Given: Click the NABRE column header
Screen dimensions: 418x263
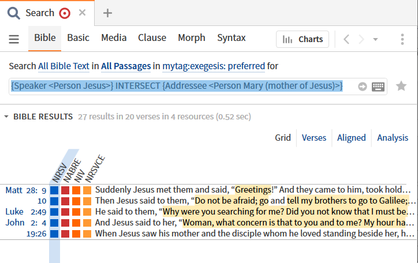Looking at the screenshot, I should click(72, 170).
